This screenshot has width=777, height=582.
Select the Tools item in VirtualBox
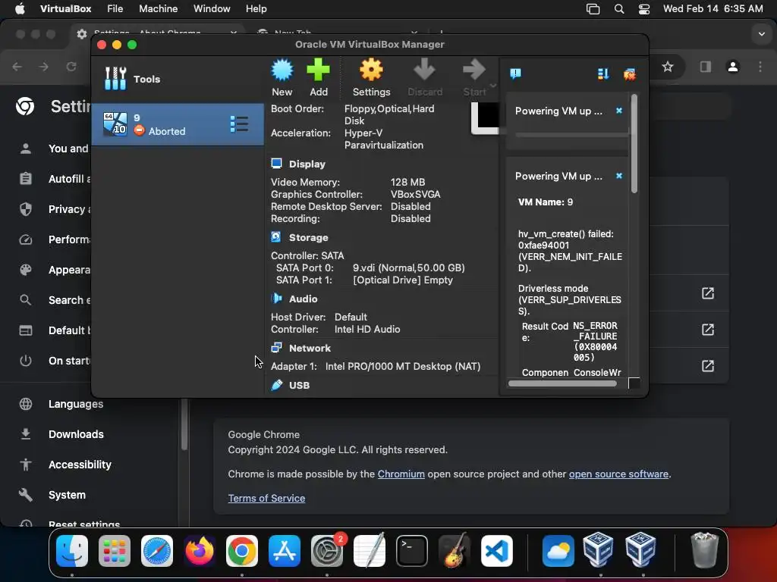(x=178, y=79)
